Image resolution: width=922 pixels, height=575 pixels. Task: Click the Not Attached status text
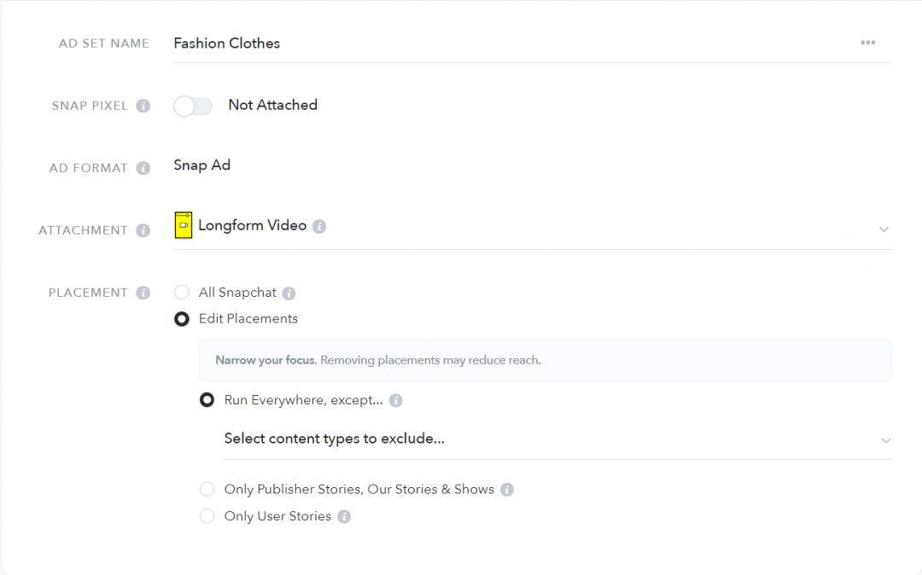273,105
